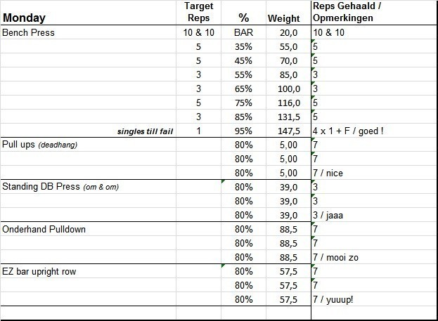The image size is (438, 321).
Task: Click the '7 / nice' remarks cell
Action: (329, 173)
